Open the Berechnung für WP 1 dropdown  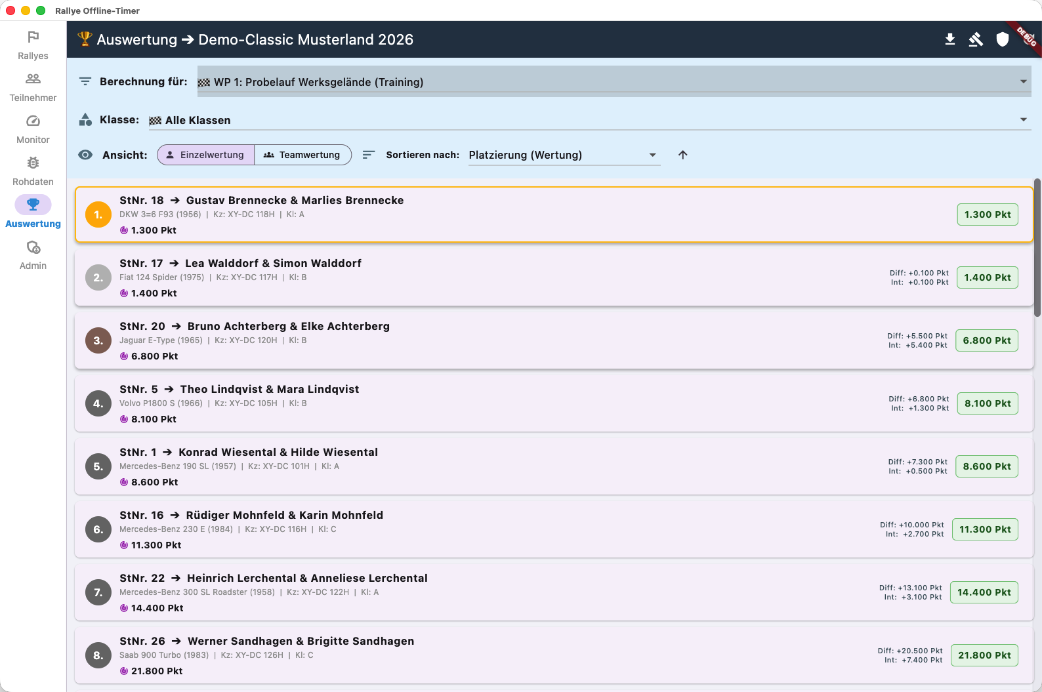coord(614,81)
